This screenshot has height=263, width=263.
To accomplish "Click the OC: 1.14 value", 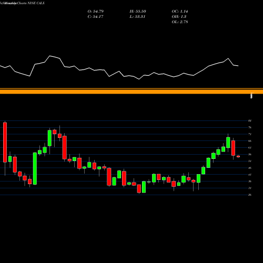I will pyautogui.click(x=180, y=12).
